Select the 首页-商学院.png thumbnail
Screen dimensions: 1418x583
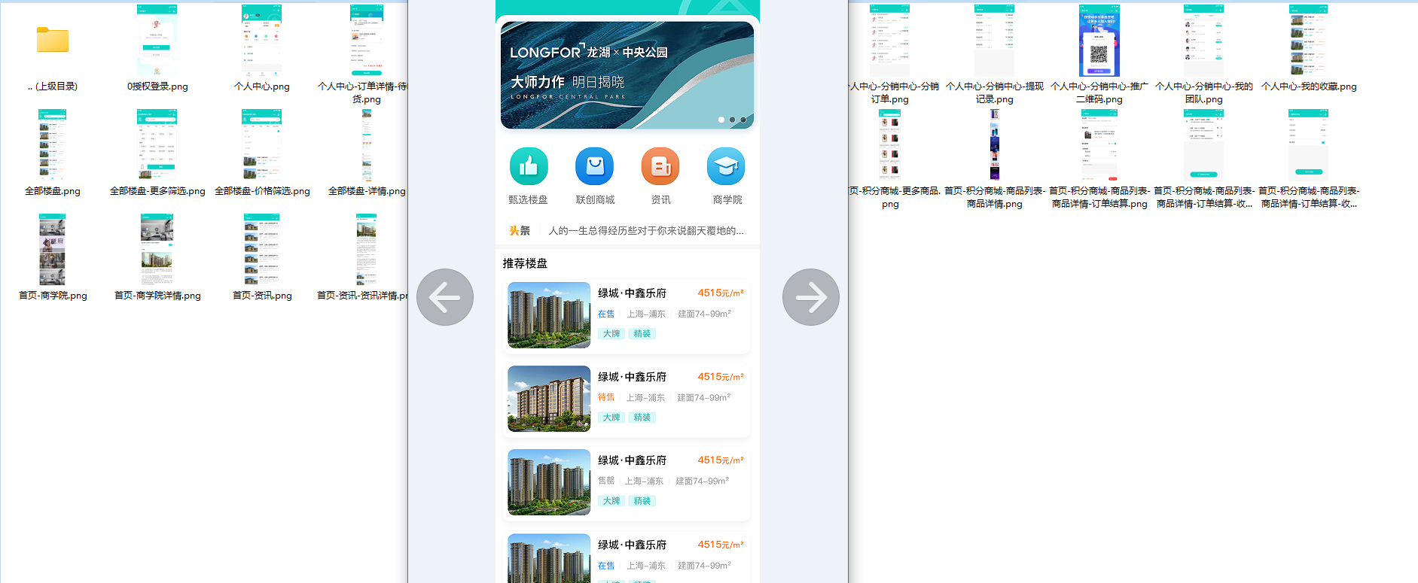pyautogui.click(x=53, y=249)
